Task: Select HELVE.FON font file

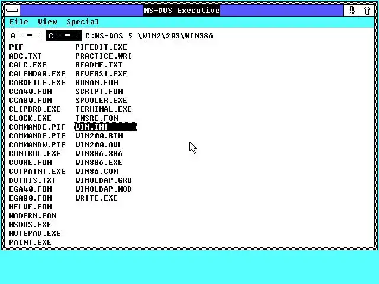Action: (30, 207)
